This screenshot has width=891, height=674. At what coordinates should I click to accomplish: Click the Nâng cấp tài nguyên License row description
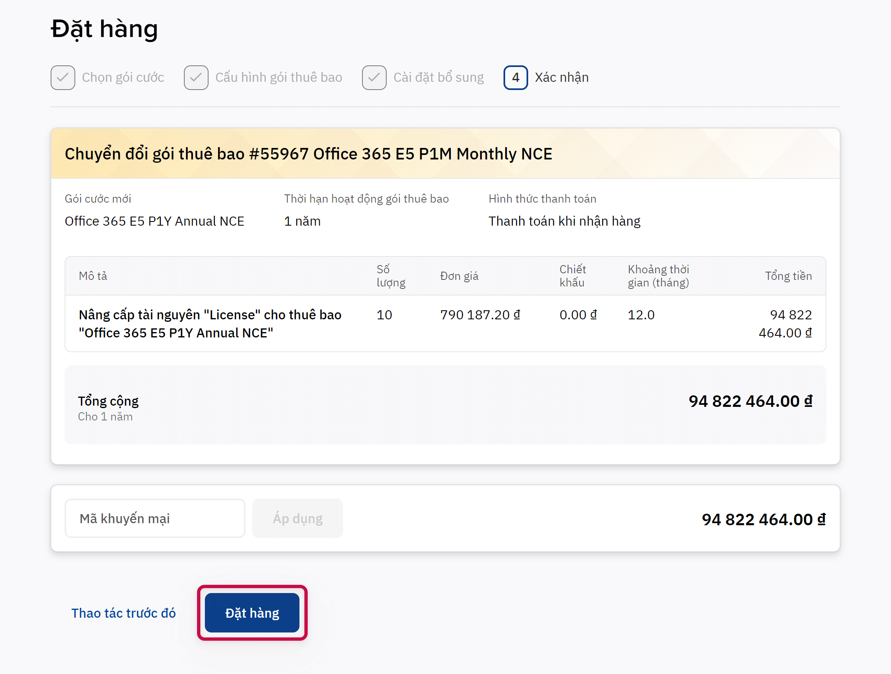[x=210, y=323]
